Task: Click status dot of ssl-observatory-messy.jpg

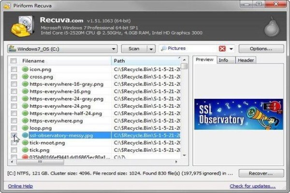Action: [x=25, y=135]
